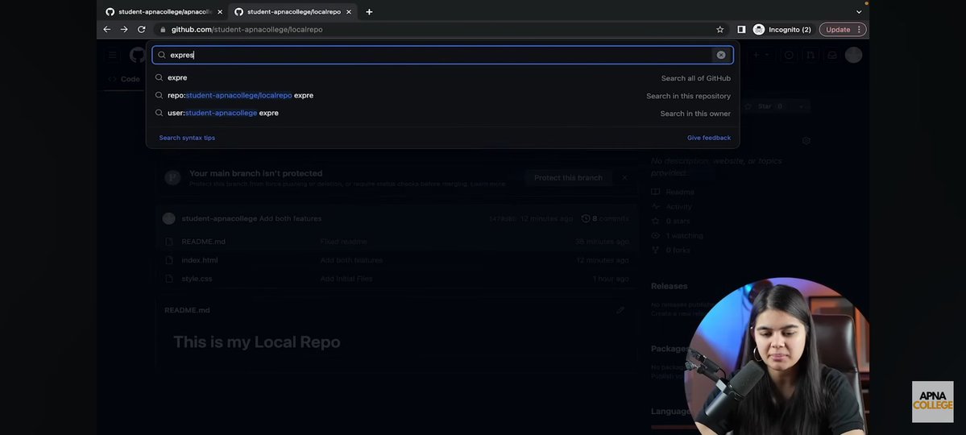This screenshot has width=966, height=435.
Task: Close the apnacollege browser tab
Action: pos(220,12)
